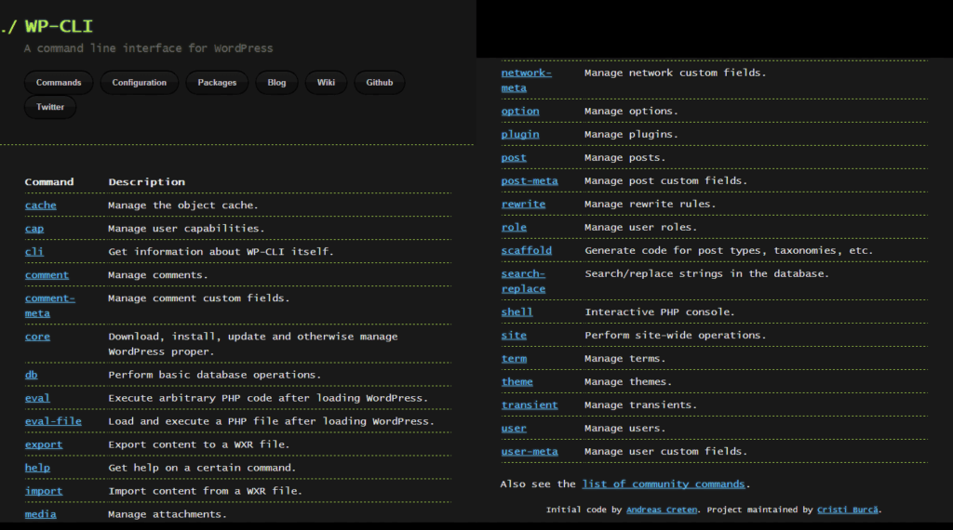Open the term command link

[x=514, y=358]
